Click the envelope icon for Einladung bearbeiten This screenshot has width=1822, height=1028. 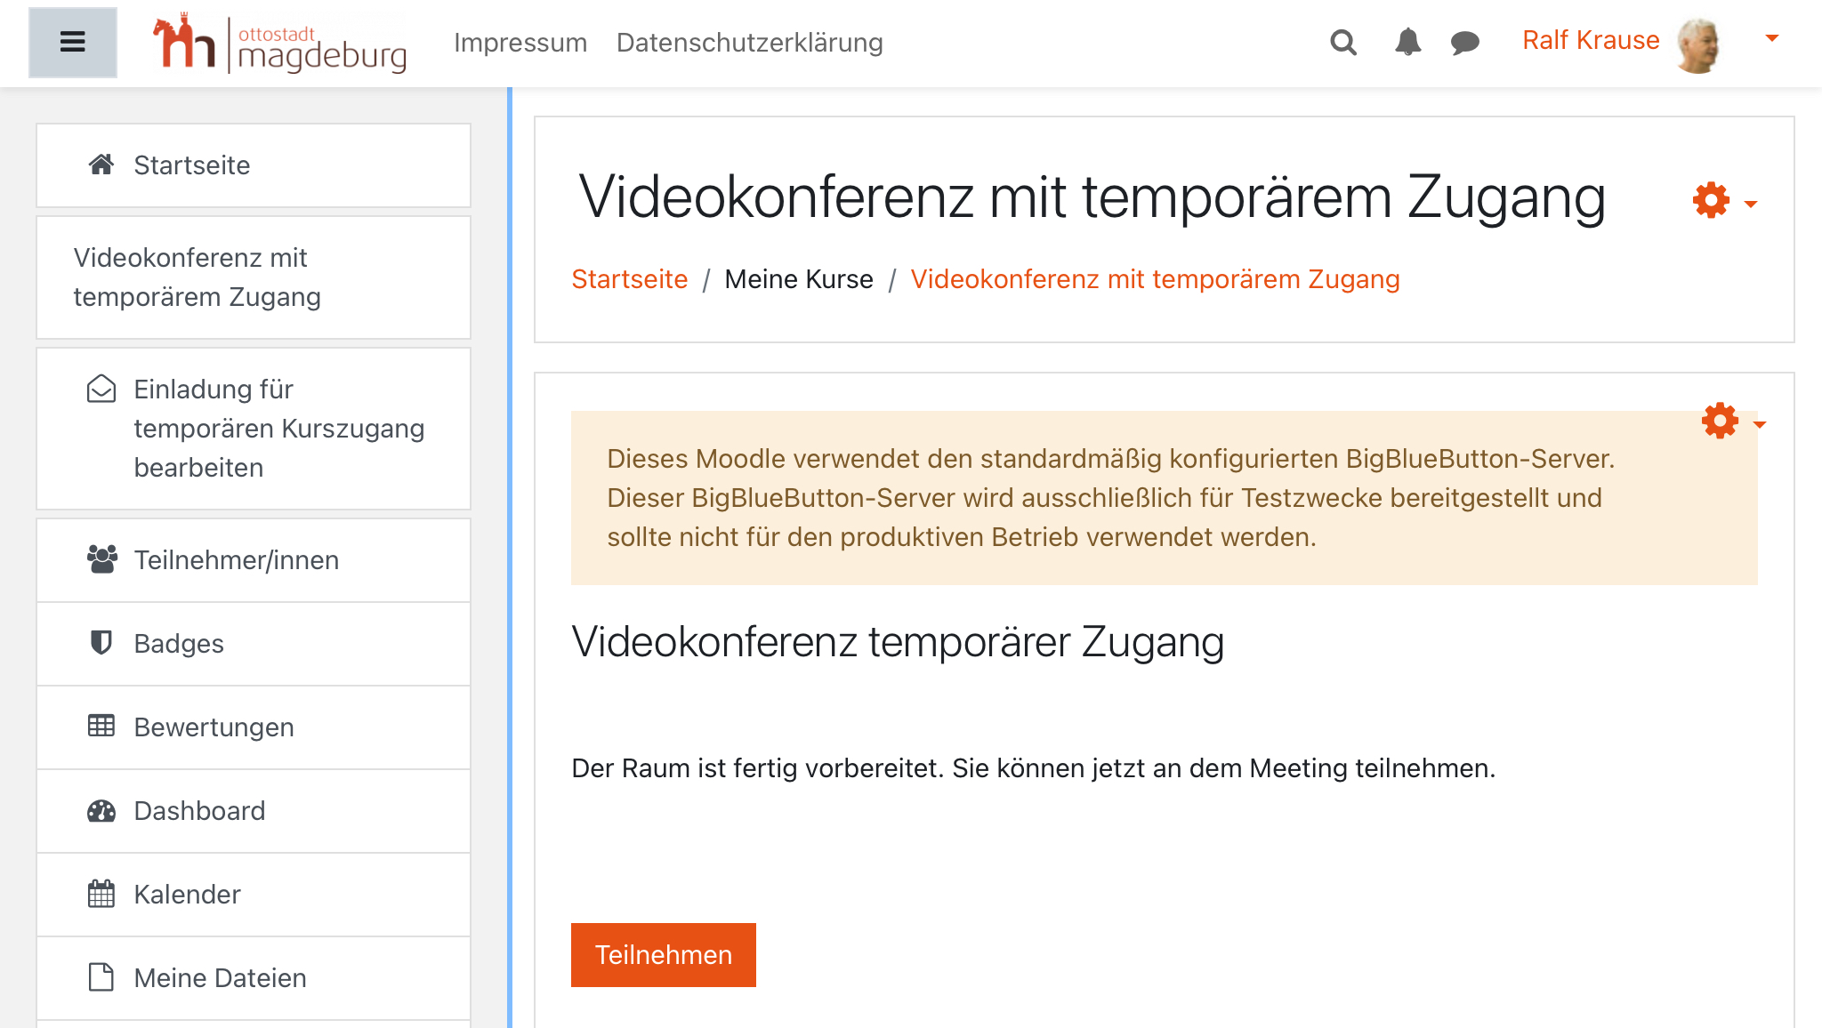pyautogui.click(x=101, y=389)
